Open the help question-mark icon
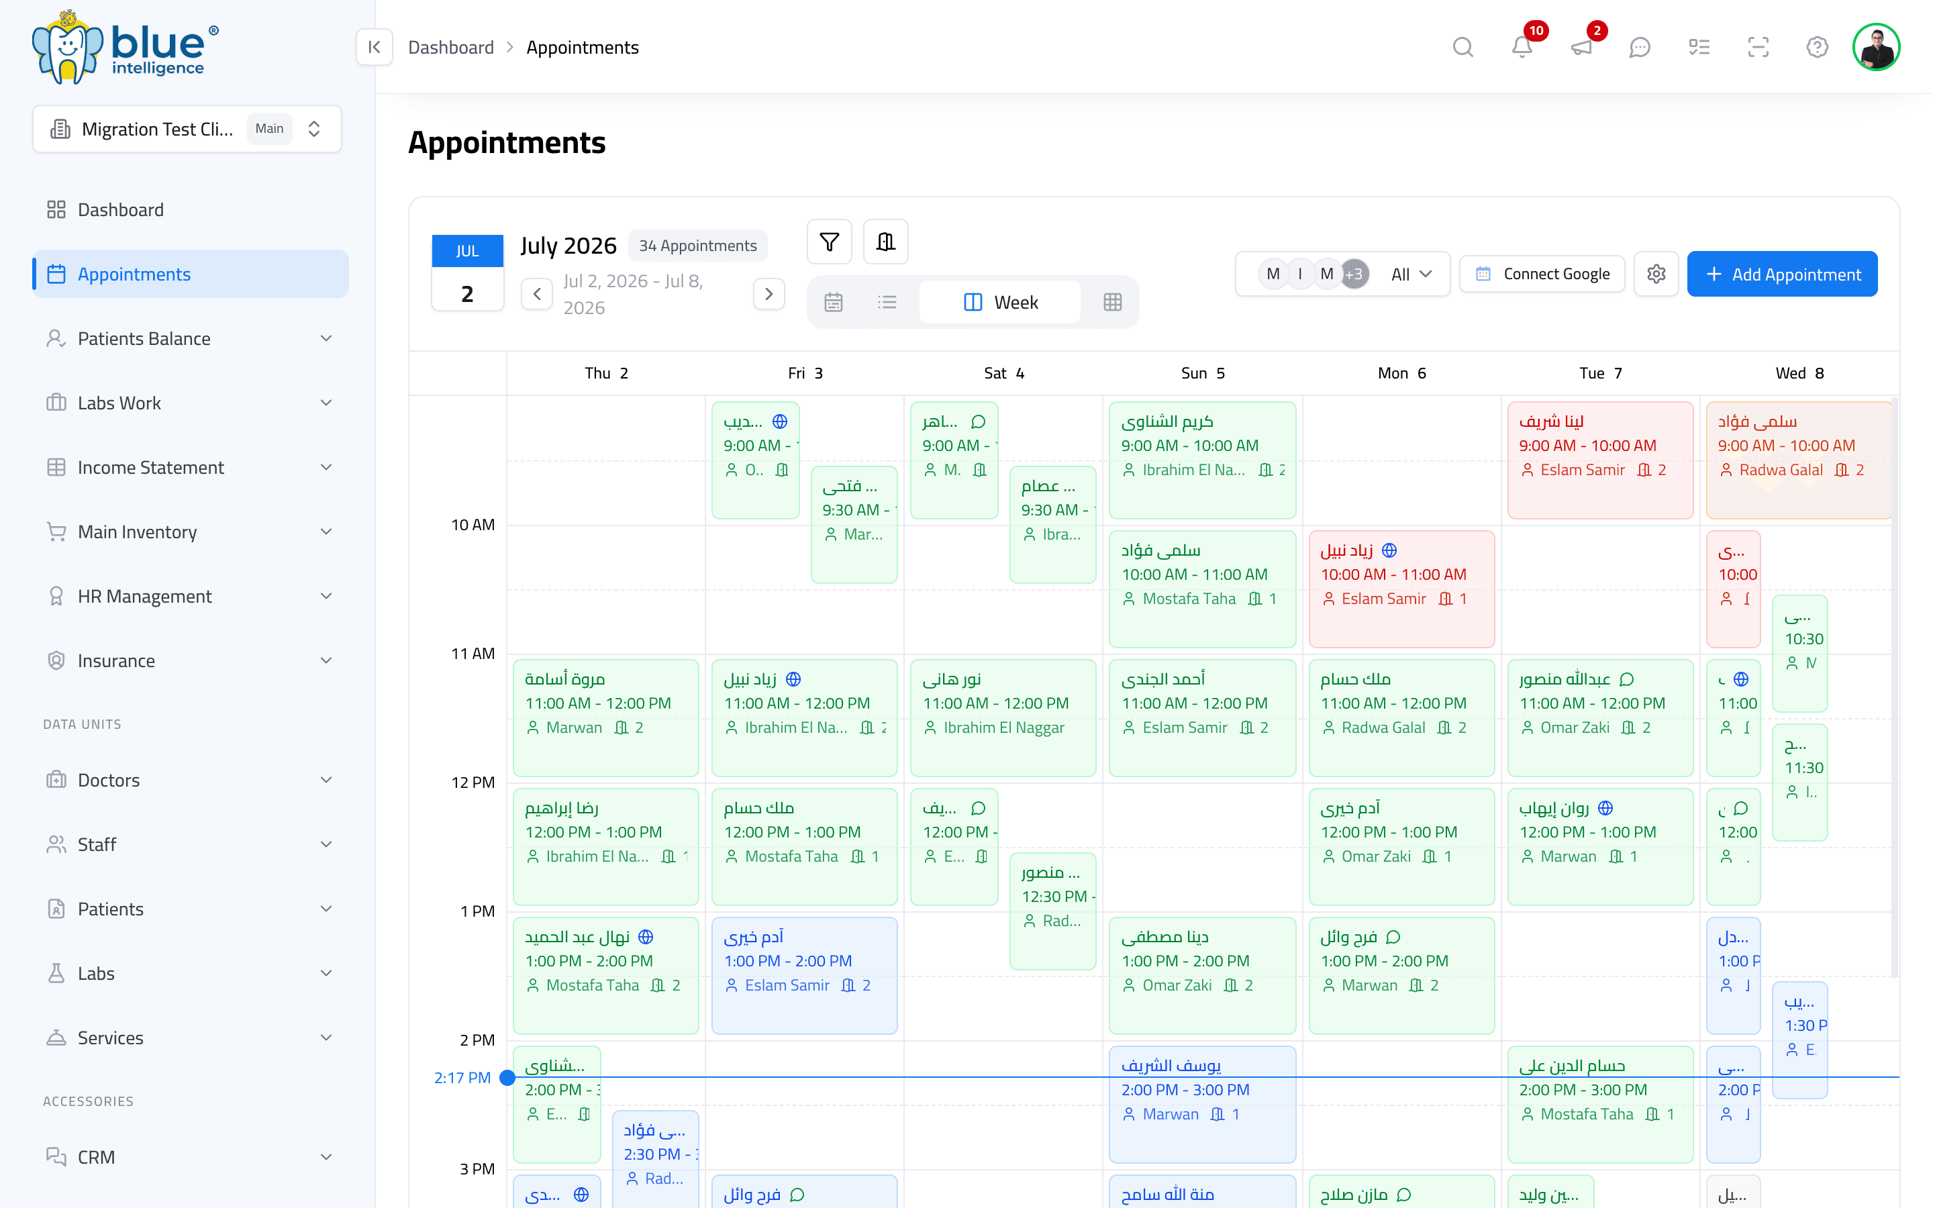The width and height of the screenshot is (1933, 1208). coord(1817,47)
